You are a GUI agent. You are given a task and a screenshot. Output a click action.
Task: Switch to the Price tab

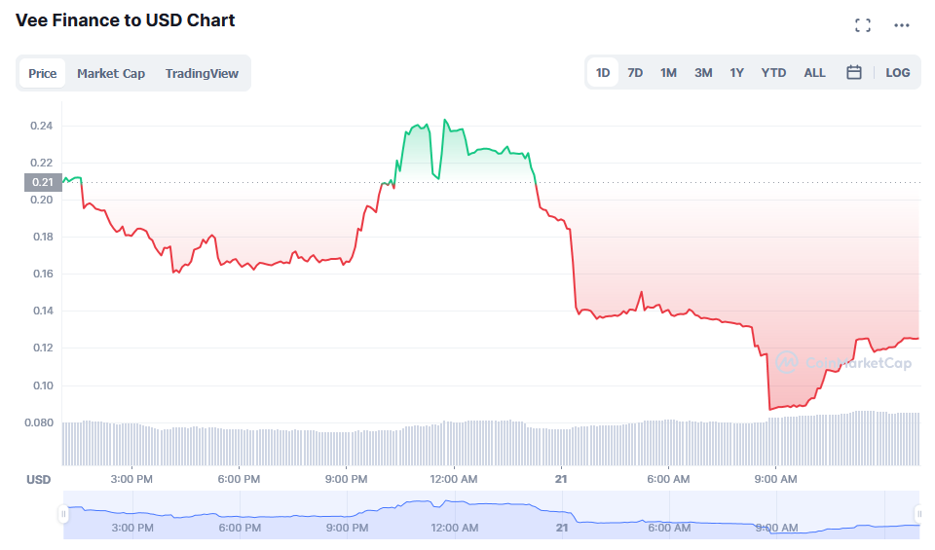click(43, 73)
